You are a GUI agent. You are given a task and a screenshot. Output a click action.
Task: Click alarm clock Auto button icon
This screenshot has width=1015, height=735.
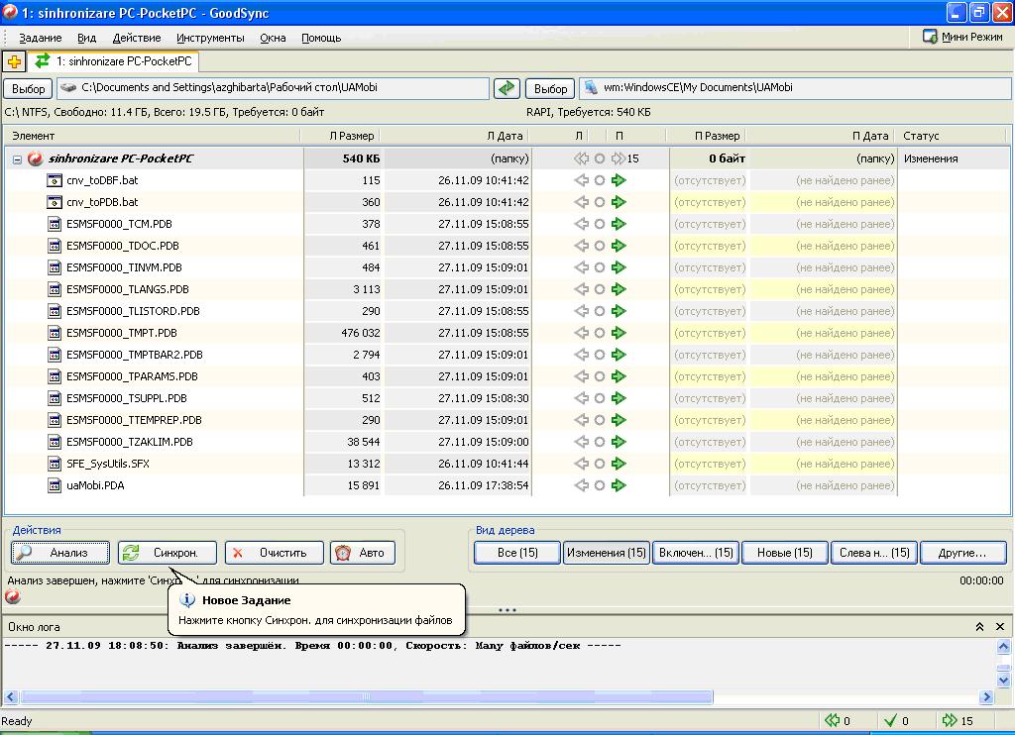342,553
